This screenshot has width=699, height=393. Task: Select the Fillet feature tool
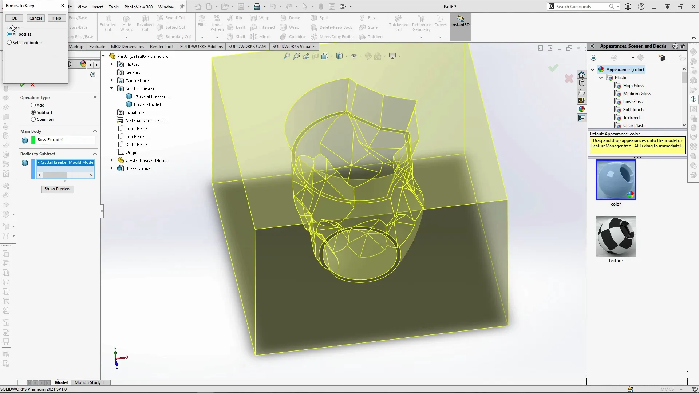[202, 23]
